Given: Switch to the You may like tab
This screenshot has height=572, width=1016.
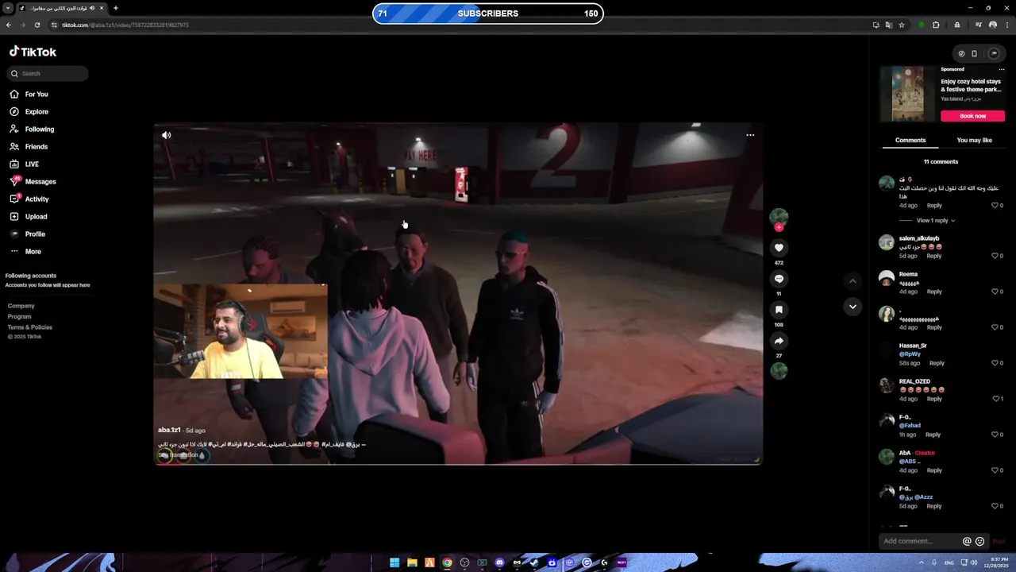Looking at the screenshot, I should [974, 141].
